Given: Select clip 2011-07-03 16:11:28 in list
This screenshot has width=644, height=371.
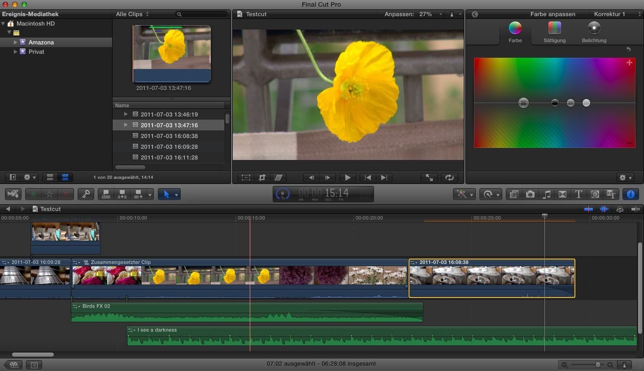Looking at the screenshot, I should click(169, 157).
